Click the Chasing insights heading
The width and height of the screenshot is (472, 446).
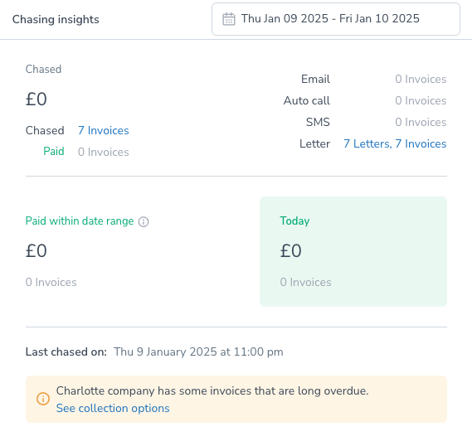coord(56,19)
